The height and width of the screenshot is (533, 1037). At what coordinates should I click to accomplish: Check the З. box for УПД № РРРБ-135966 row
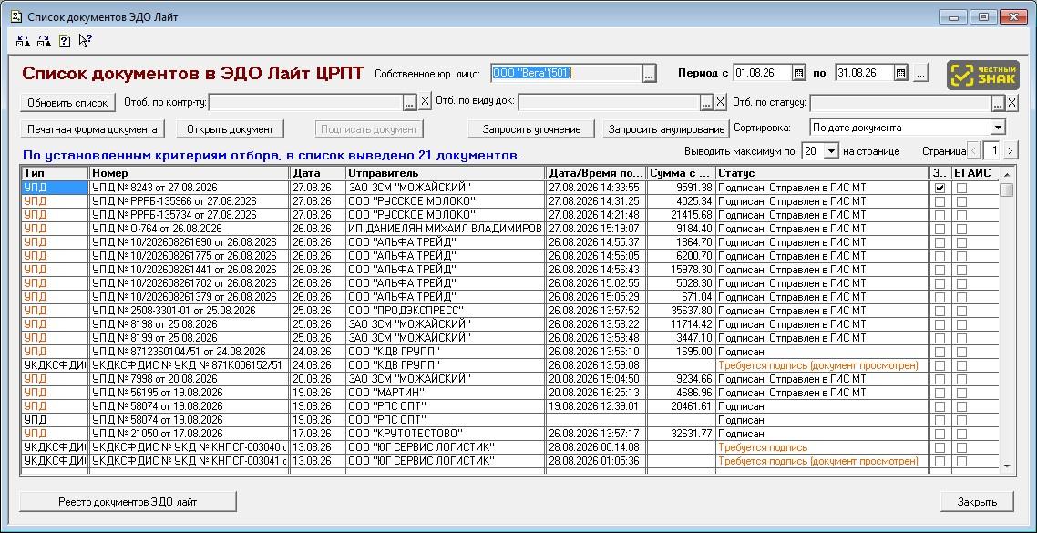pyautogui.click(x=939, y=201)
